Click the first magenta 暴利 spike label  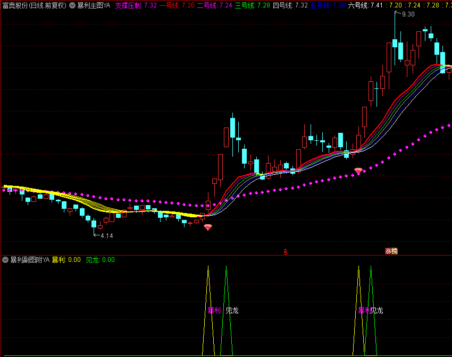point(214,310)
